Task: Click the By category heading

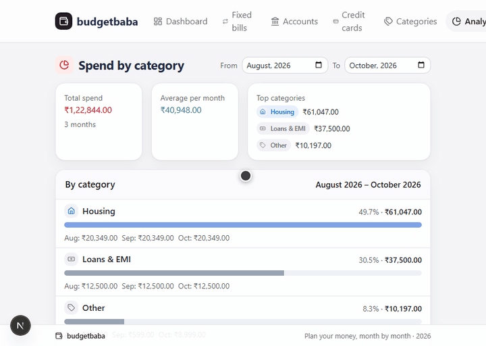Action: click(90, 184)
